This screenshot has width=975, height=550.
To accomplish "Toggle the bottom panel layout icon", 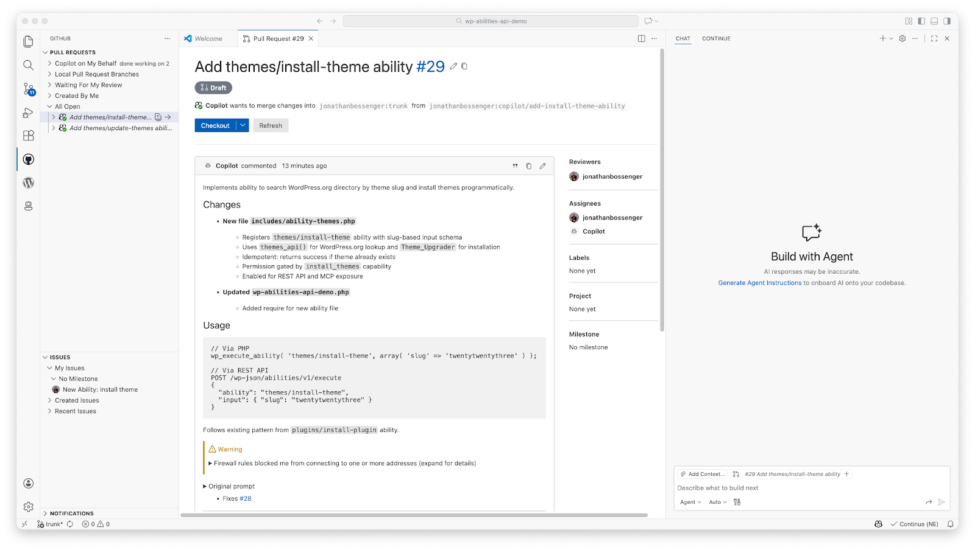I will [934, 21].
